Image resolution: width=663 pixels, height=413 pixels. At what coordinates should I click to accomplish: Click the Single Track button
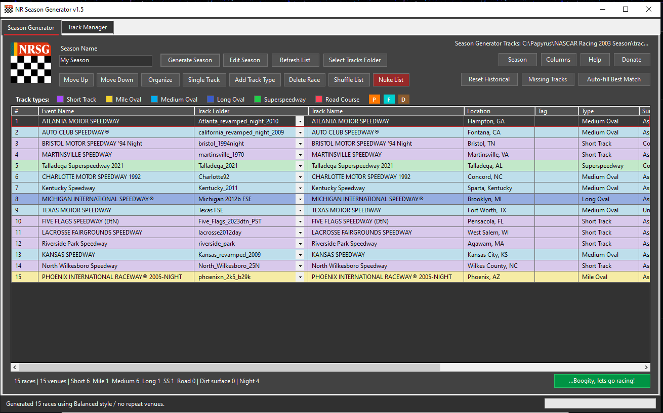pyautogui.click(x=204, y=80)
